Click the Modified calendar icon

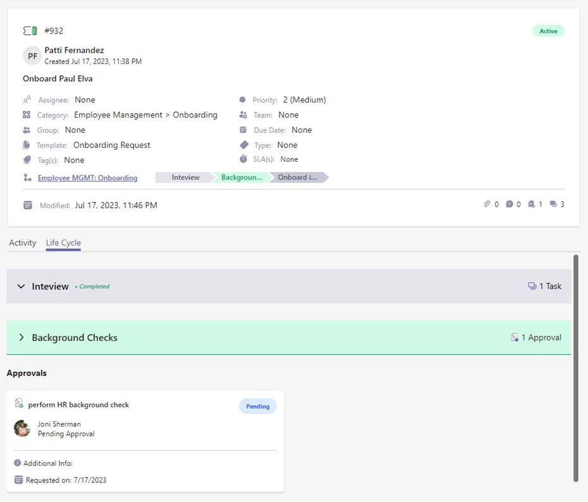point(28,205)
